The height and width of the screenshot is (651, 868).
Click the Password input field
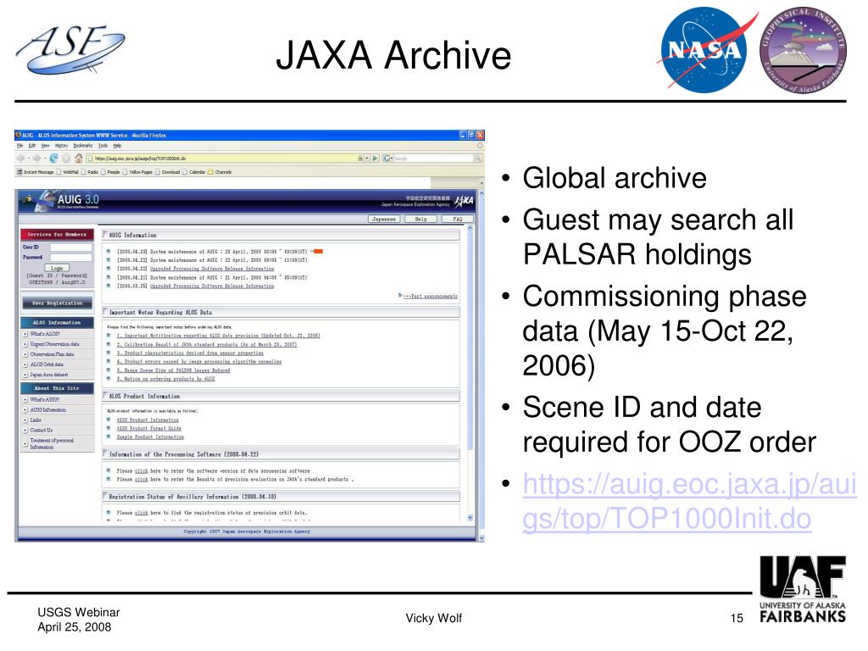point(71,258)
